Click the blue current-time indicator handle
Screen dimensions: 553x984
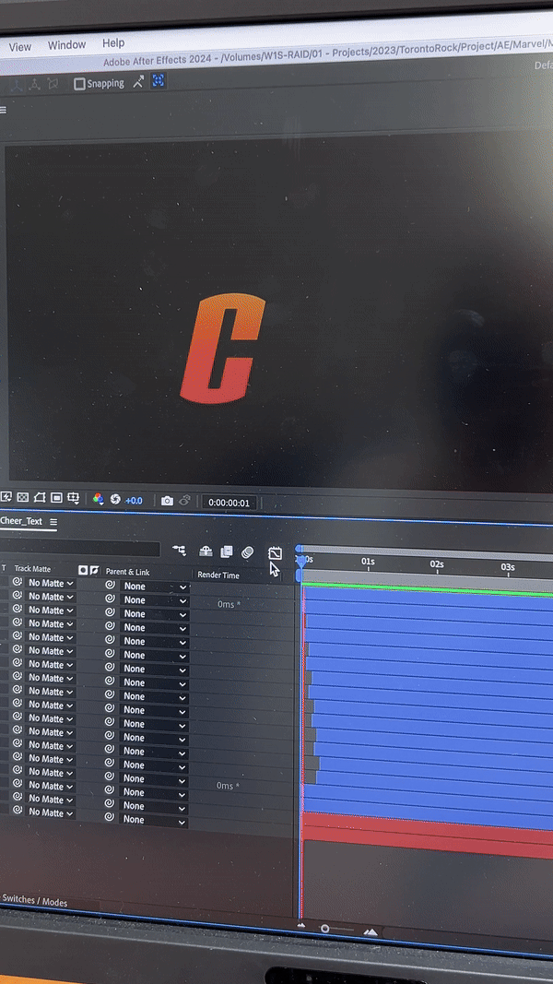[x=301, y=561]
